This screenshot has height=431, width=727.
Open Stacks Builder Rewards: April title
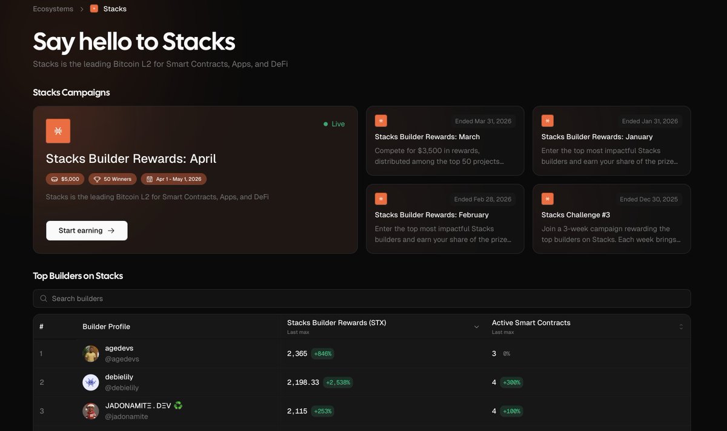(x=131, y=159)
